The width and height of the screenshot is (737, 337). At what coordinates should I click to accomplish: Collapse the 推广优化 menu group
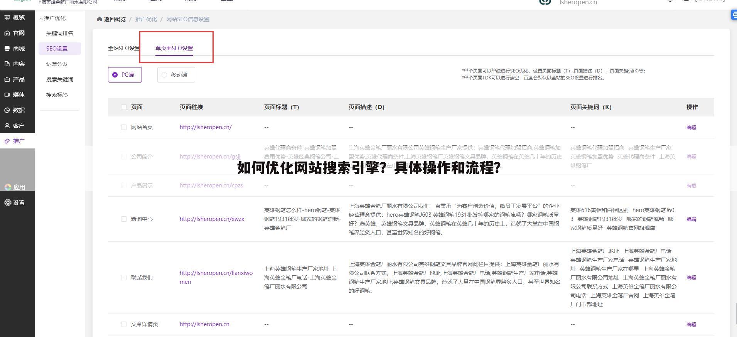(x=52, y=18)
